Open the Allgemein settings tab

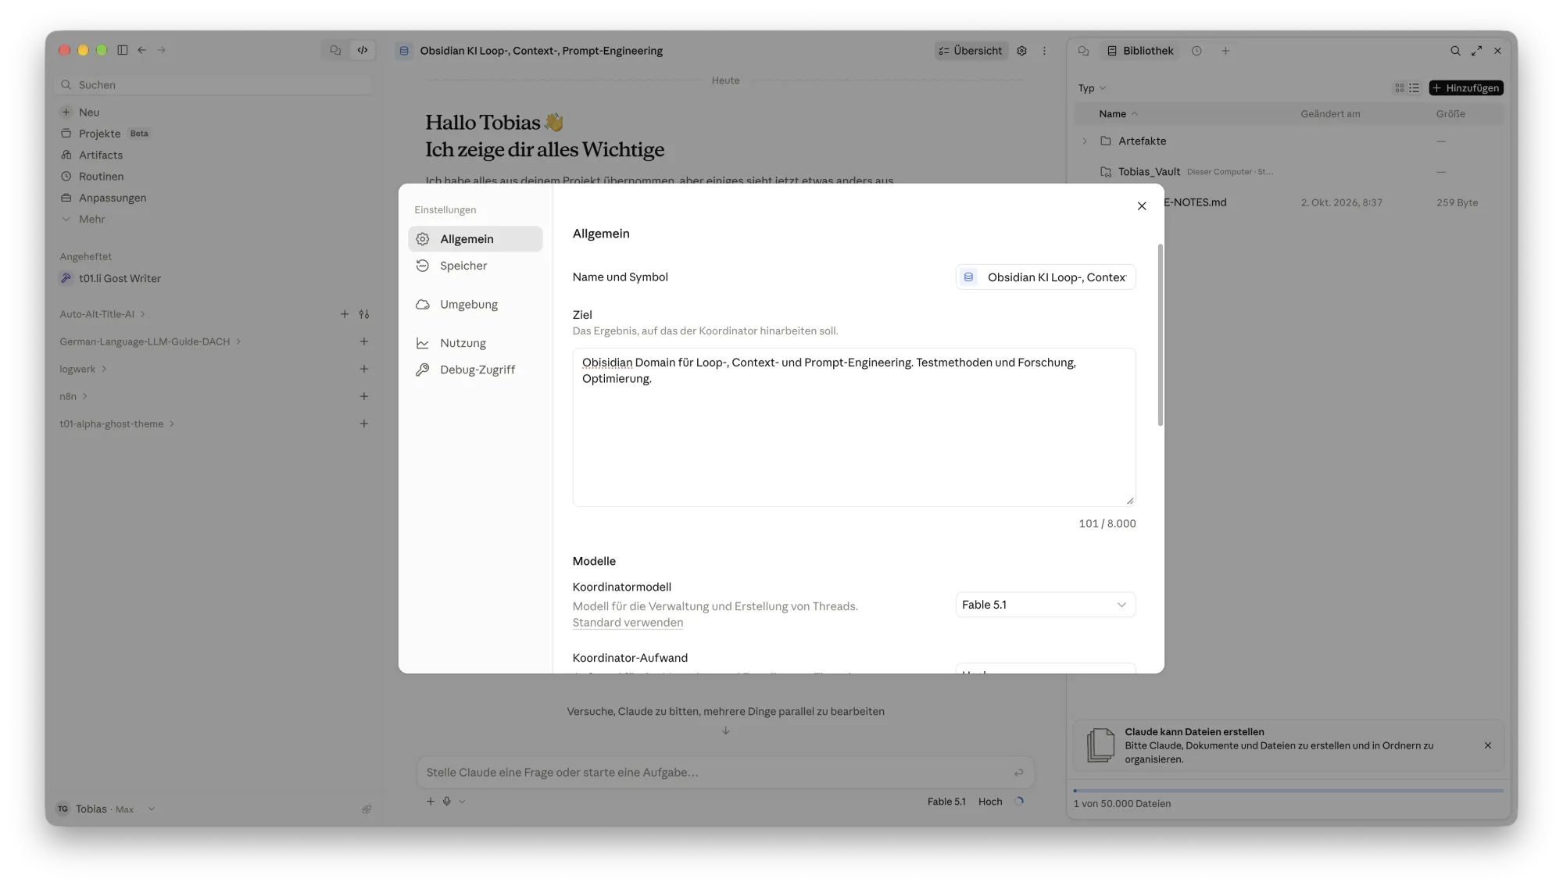coord(475,239)
